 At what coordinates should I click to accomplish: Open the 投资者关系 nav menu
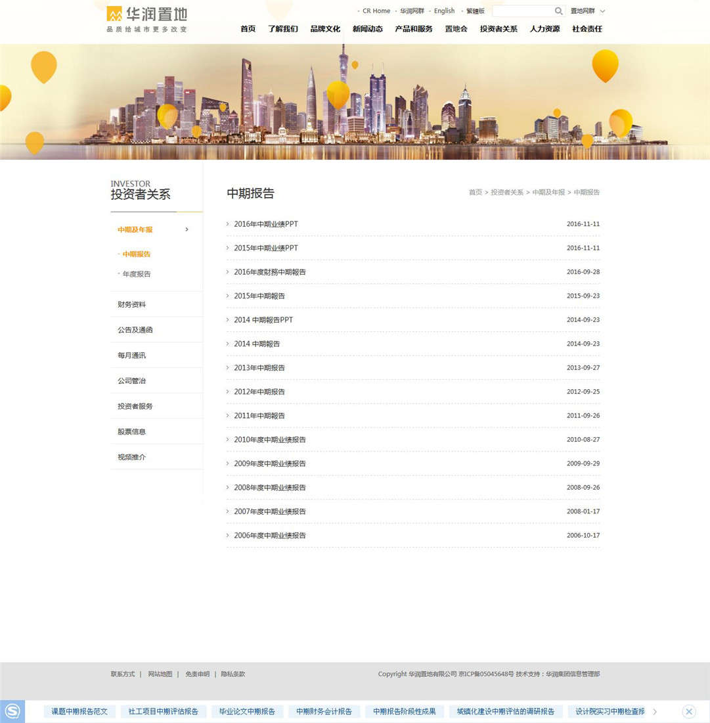tap(499, 28)
